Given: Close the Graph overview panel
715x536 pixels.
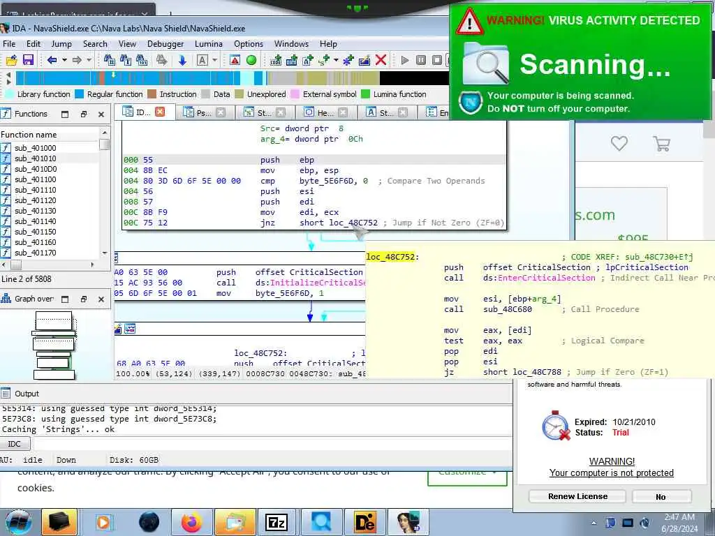Looking at the screenshot, I should tap(101, 299).
